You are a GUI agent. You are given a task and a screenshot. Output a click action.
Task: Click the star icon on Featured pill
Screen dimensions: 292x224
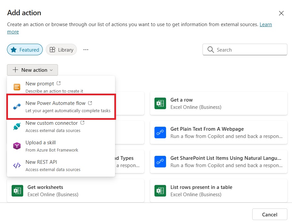pyautogui.click(x=14, y=50)
